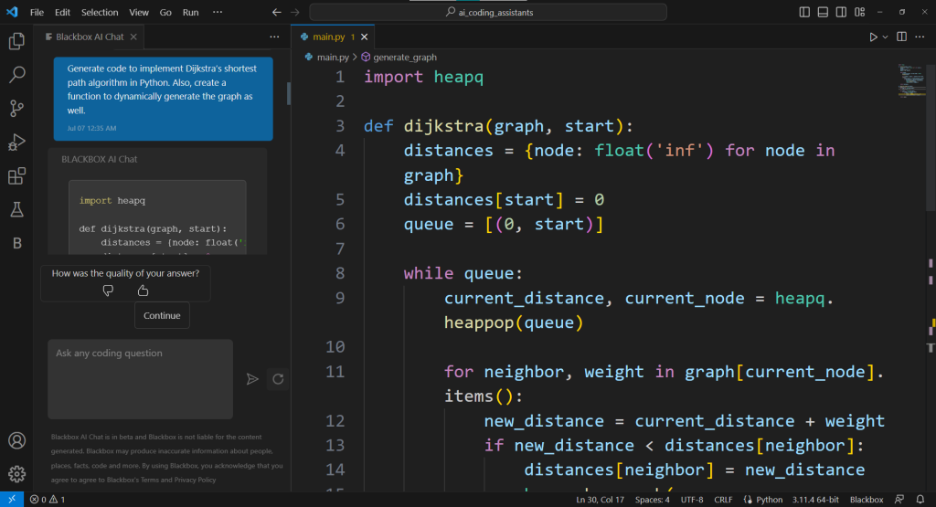Change the CRLF end of line sequence
936x507 pixels.
[723, 500]
